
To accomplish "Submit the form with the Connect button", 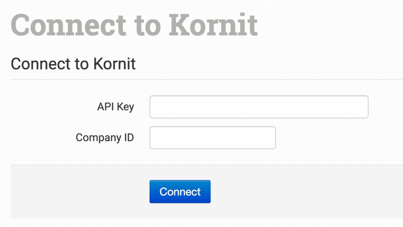I will tap(180, 192).
